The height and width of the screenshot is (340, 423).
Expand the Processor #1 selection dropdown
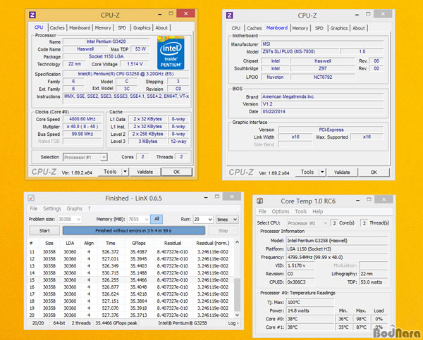click(x=104, y=158)
